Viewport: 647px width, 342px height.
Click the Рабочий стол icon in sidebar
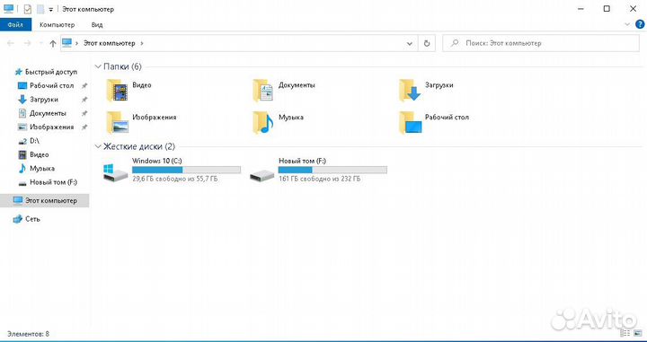point(22,85)
